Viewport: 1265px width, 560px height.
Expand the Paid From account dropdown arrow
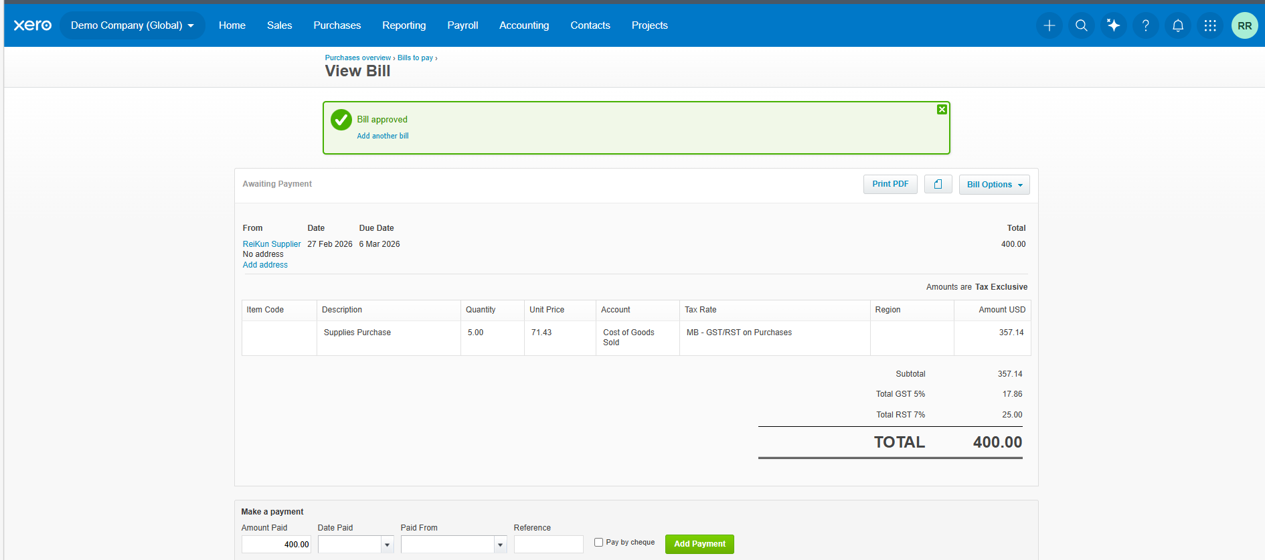[500, 545]
